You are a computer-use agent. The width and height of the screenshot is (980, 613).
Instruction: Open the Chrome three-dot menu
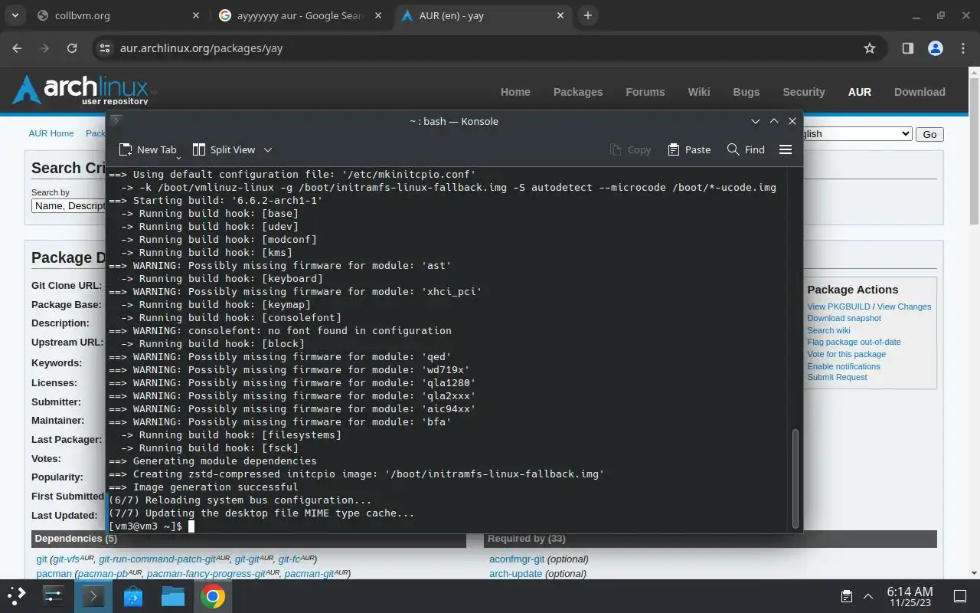(x=962, y=48)
